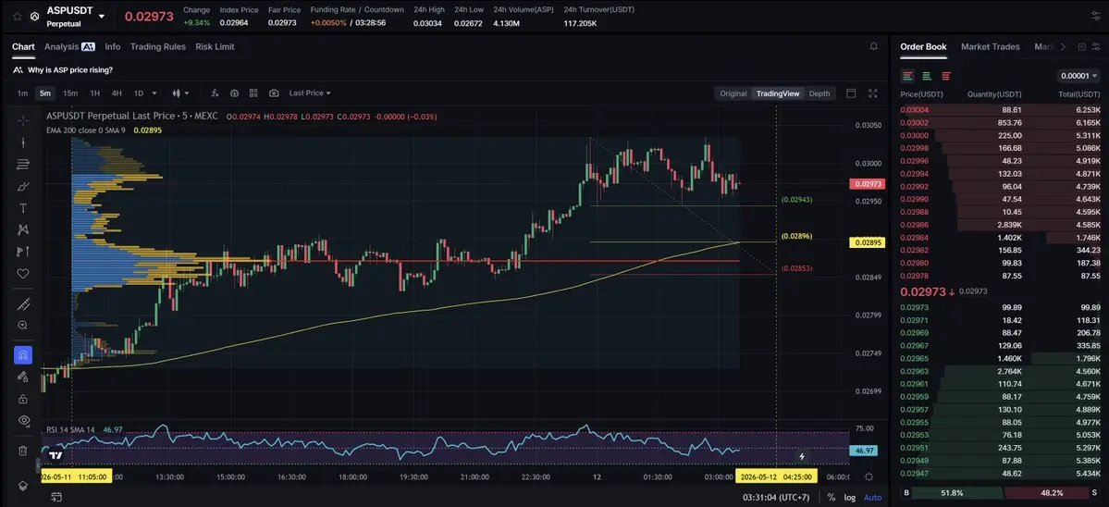1109x507 pixels.
Task: Click the play-box icon beside order book tabs
Action: pyautogui.click(x=1081, y=46)
